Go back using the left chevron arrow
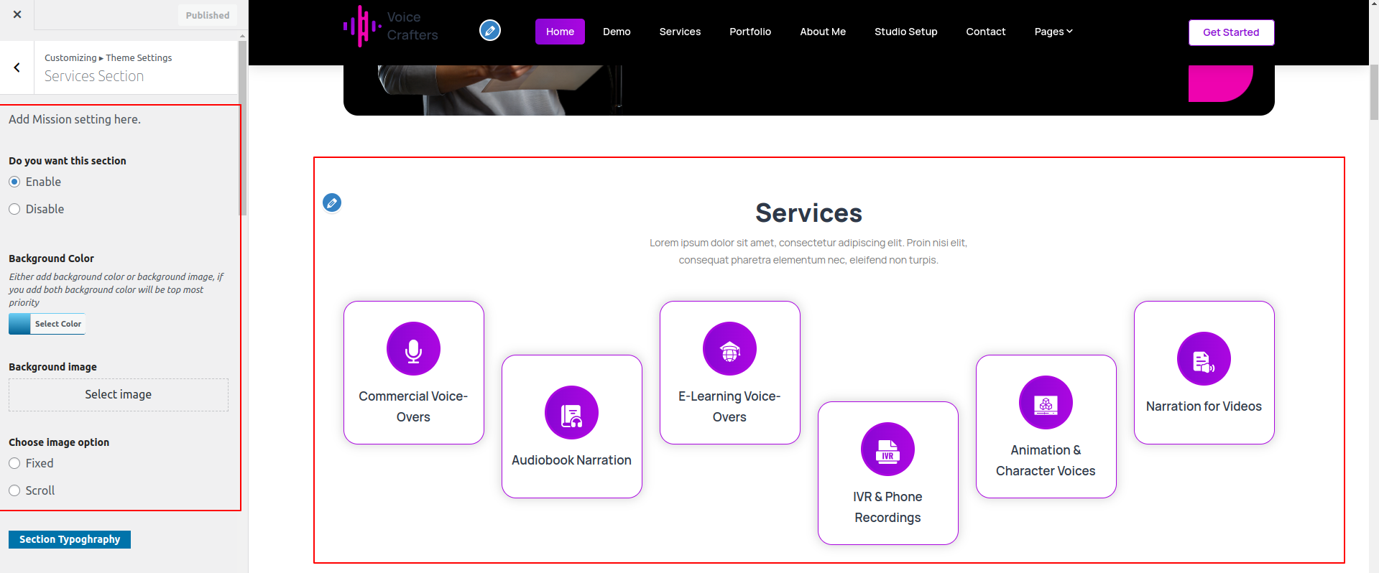 click(17, 67)
